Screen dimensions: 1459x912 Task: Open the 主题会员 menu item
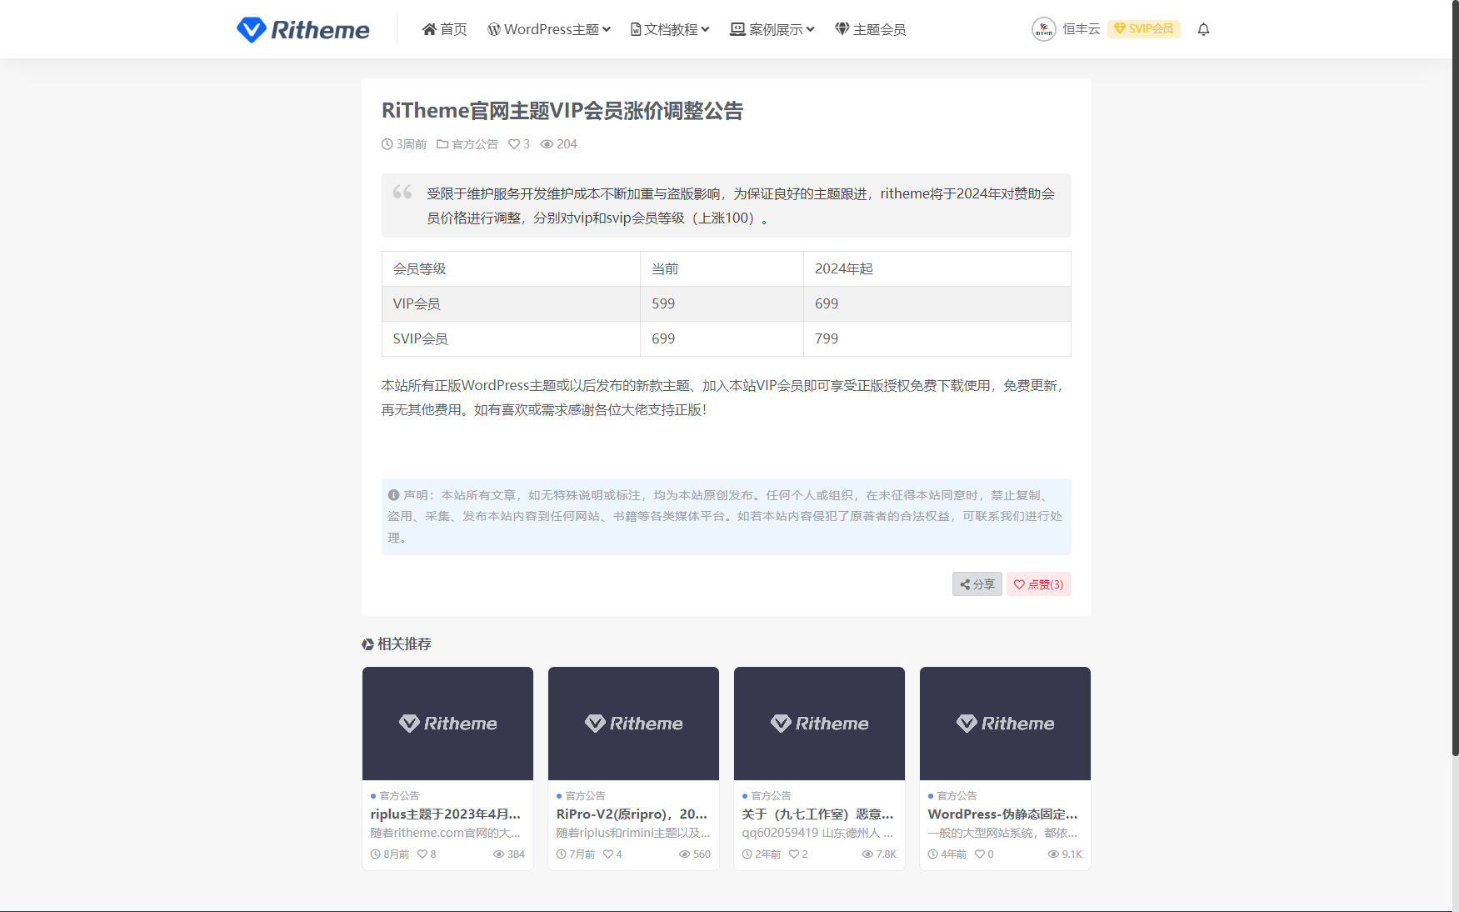871,29
